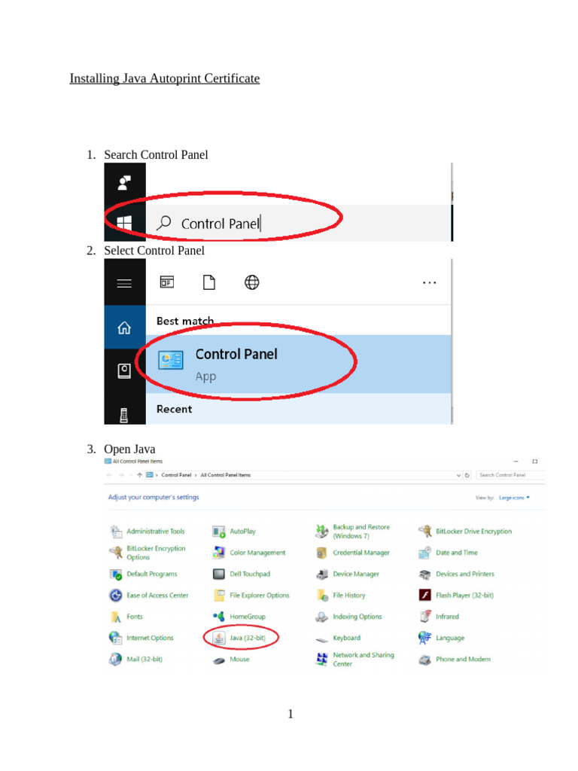Click the Ease of Access Center icon

click(x=115, y=596)
